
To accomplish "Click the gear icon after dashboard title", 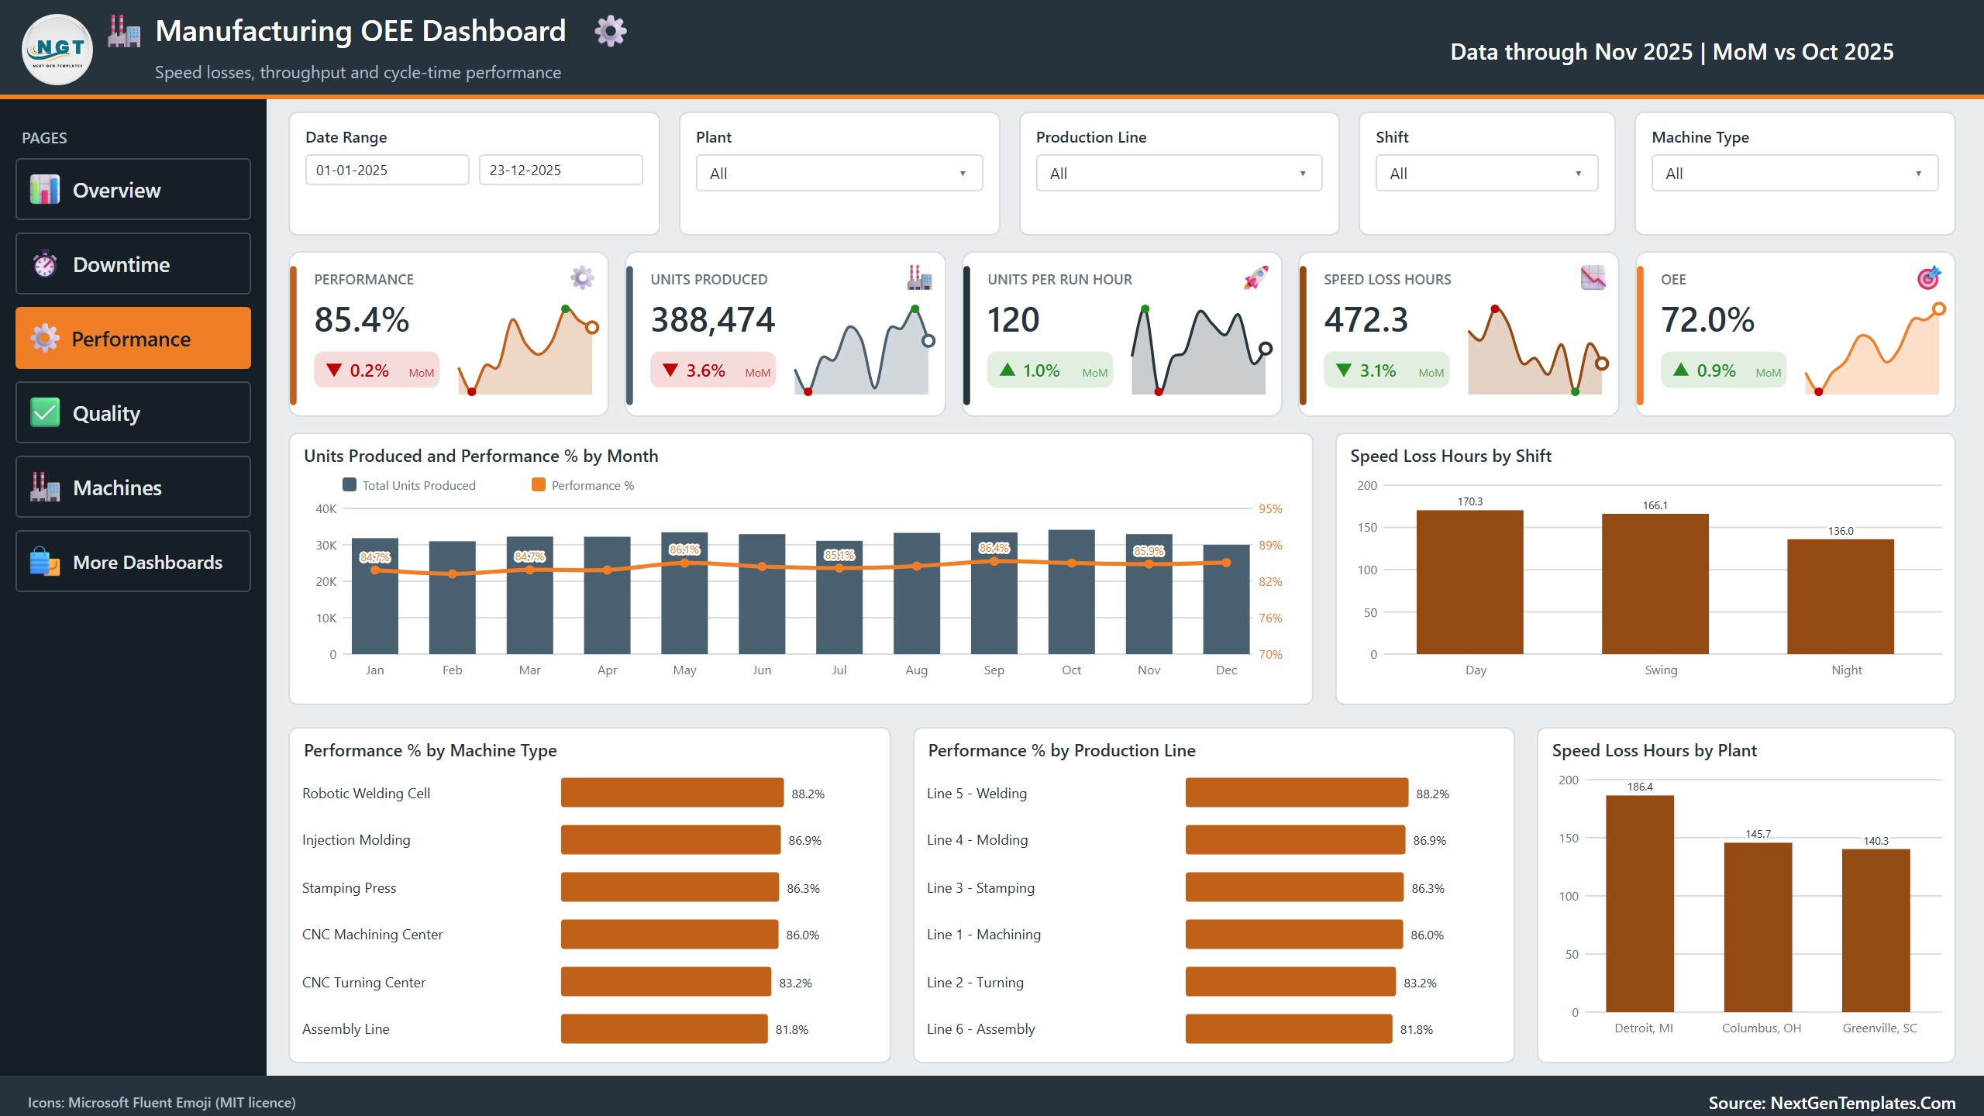I will pyautogui.click(x=611, y=31).
